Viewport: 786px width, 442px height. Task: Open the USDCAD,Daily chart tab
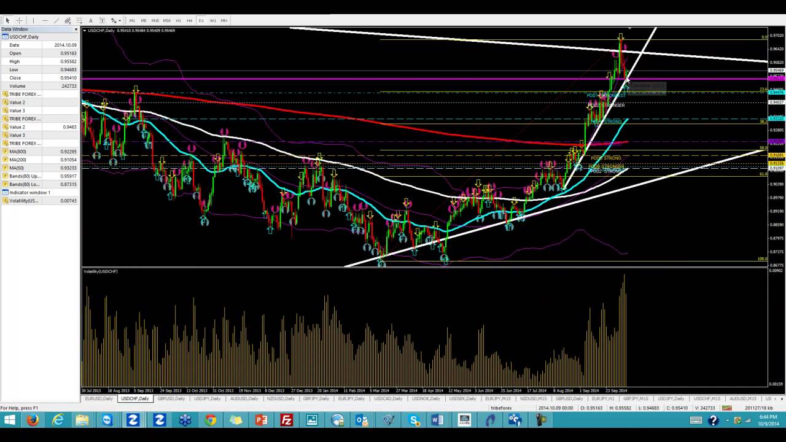(388, 398)
